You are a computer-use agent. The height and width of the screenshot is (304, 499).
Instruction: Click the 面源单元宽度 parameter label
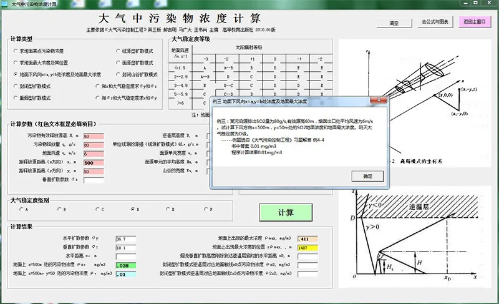pyautogui.click(x=178, y=153)
